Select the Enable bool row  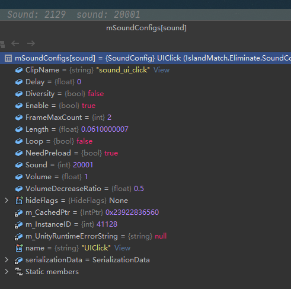point(145,106)
